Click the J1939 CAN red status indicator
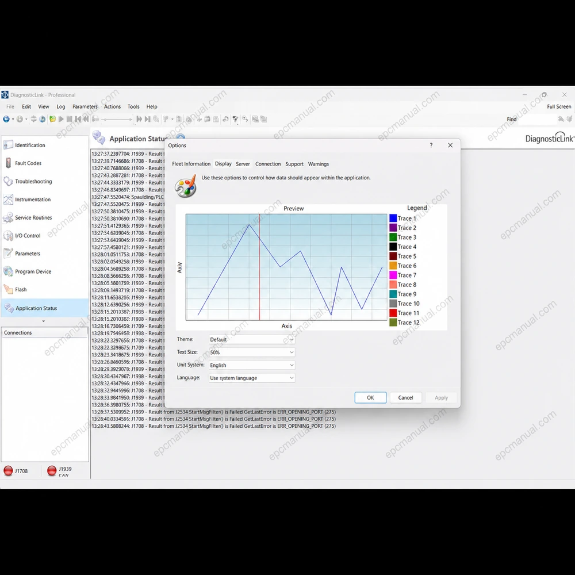 pyautogui.click(x=52, y=471)
